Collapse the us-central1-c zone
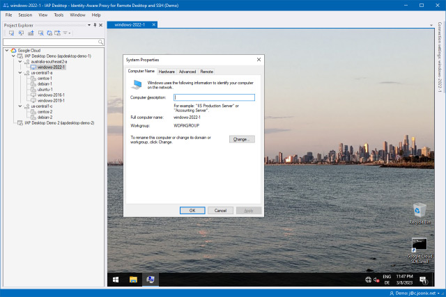The height and width of the screenshot is (297, 446). pos(20,106)
